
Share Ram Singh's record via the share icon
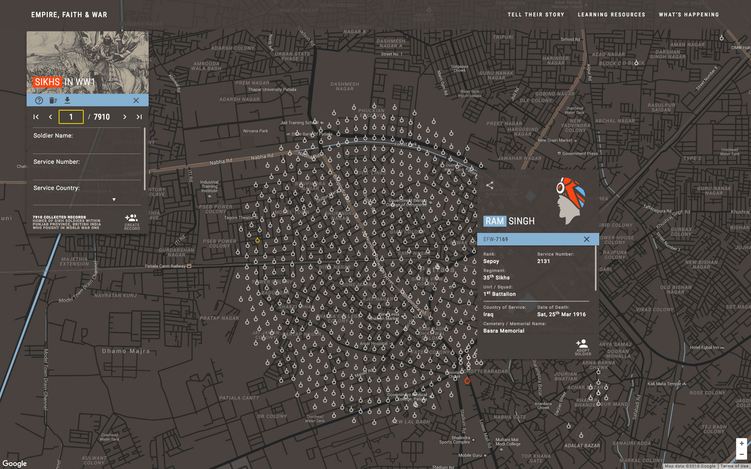coord(490,186)
